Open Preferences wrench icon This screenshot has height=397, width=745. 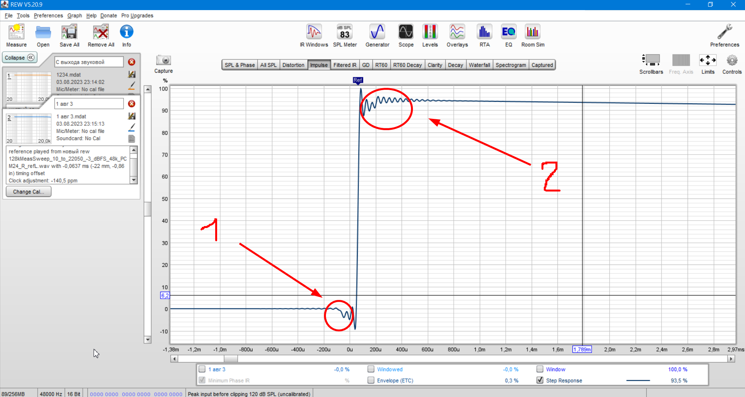coord(724,32)
